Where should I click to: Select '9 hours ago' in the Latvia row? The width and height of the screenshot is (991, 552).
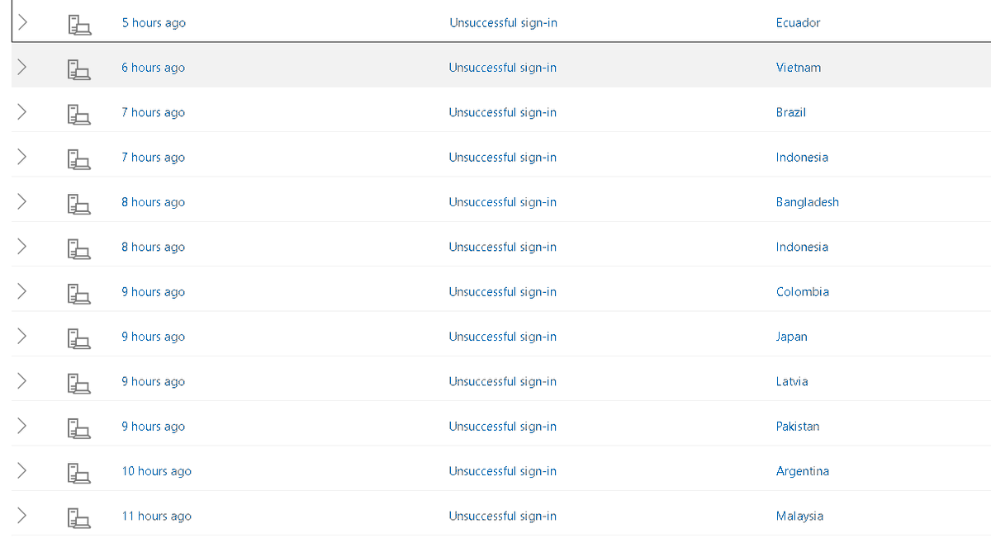154,381
